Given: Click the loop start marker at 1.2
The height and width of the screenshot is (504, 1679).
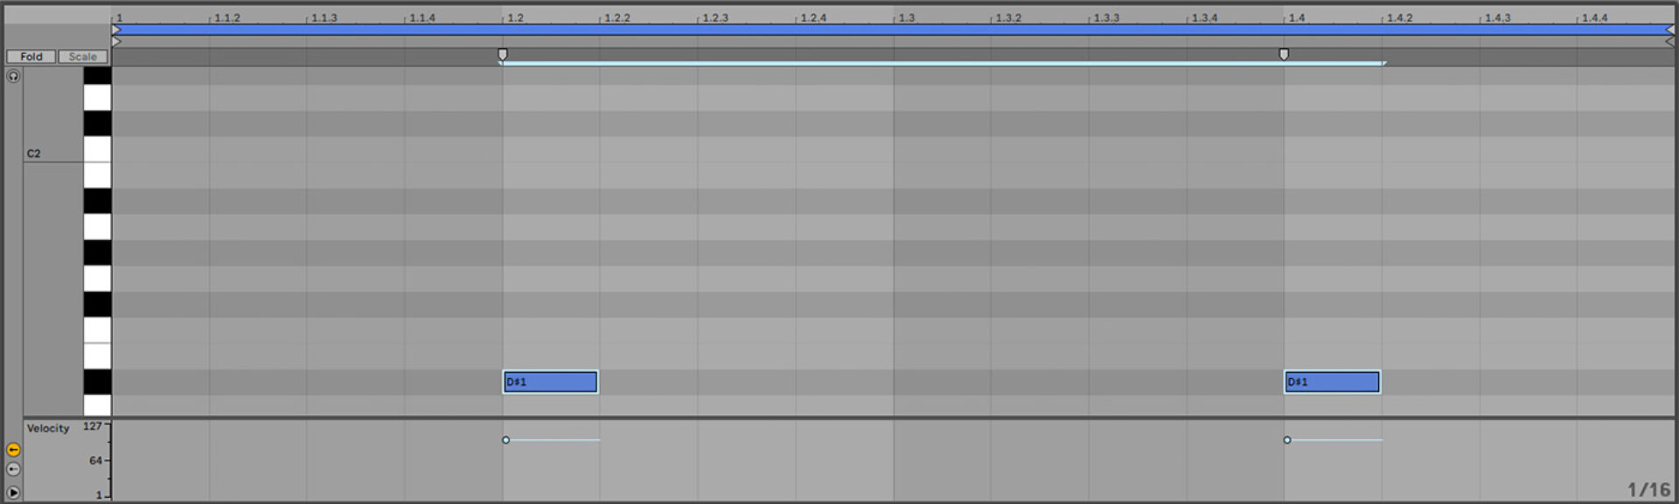Looking at the screenshot, I should (502, 54).
